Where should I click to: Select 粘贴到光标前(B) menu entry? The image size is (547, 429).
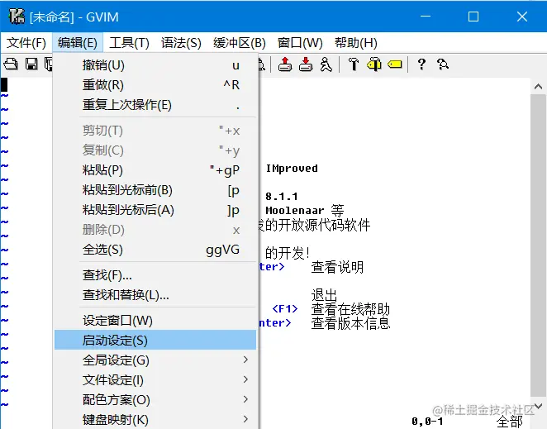click(155, 190)
